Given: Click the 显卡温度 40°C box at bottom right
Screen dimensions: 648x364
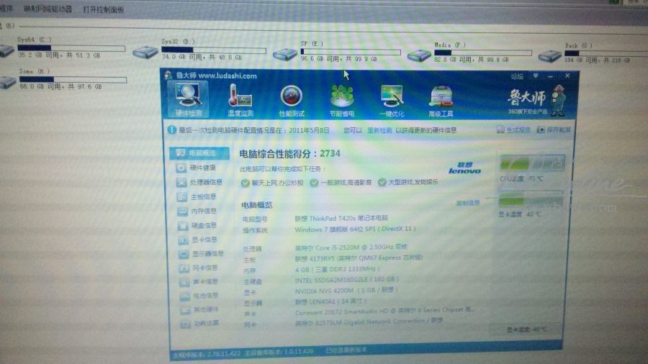Looking at the screenshot, I should (x=526, y=329).
